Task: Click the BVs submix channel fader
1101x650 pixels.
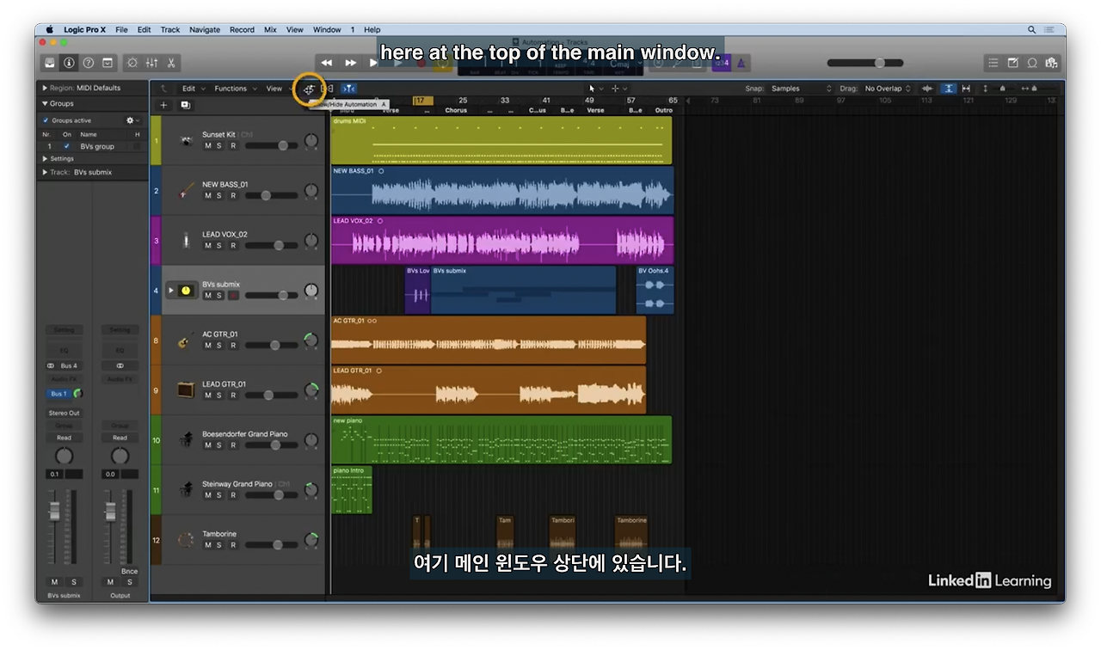Action: click(54, 511)
